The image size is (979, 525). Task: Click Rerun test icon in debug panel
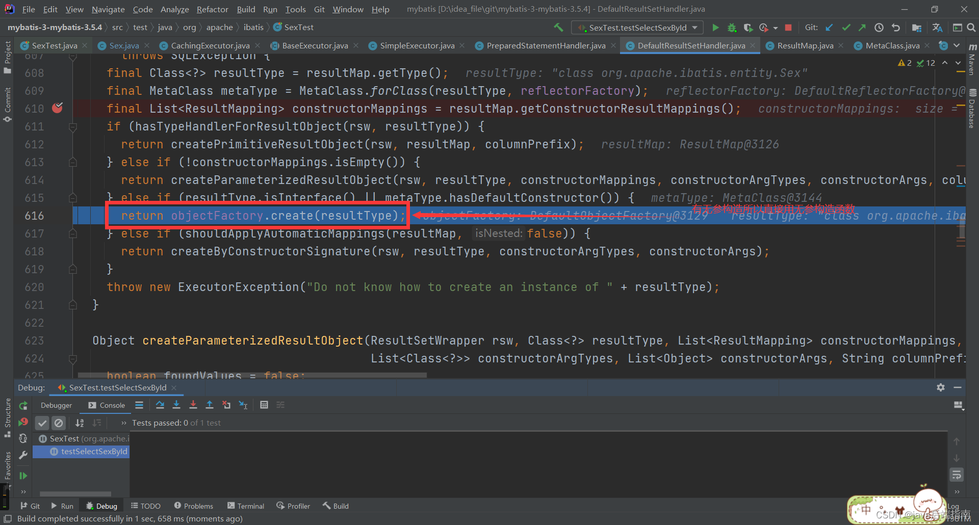point(23,406)
